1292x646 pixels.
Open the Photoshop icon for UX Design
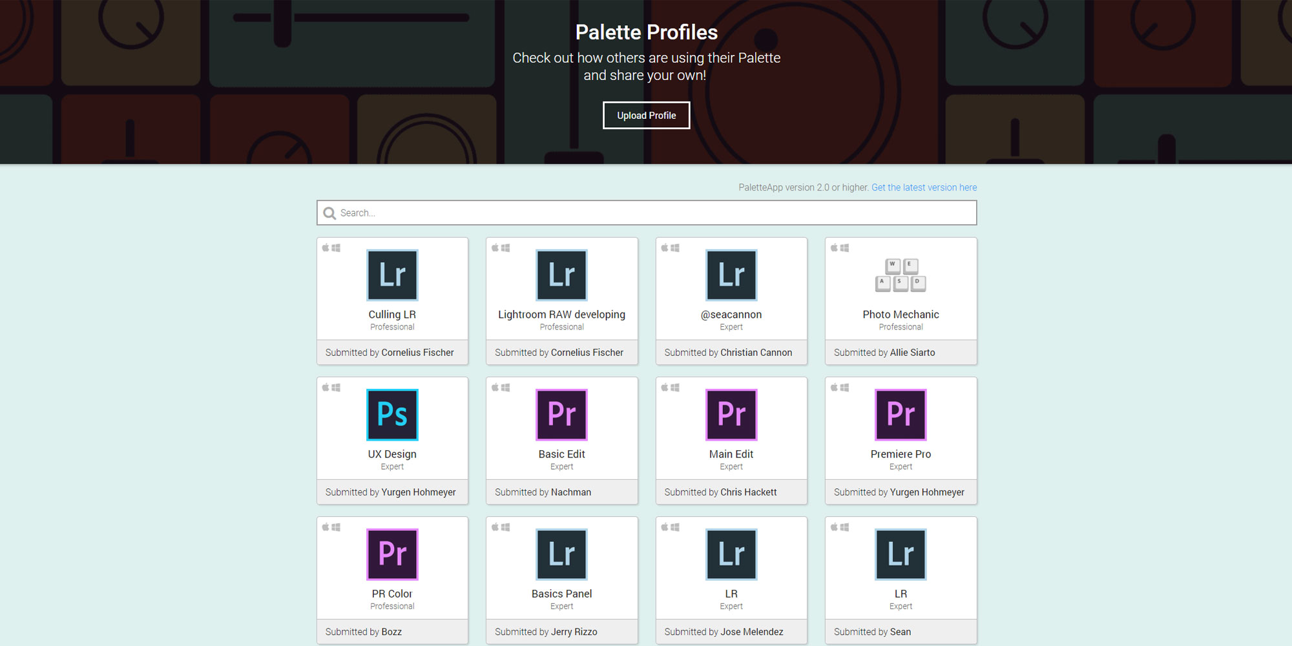(392, 415)
